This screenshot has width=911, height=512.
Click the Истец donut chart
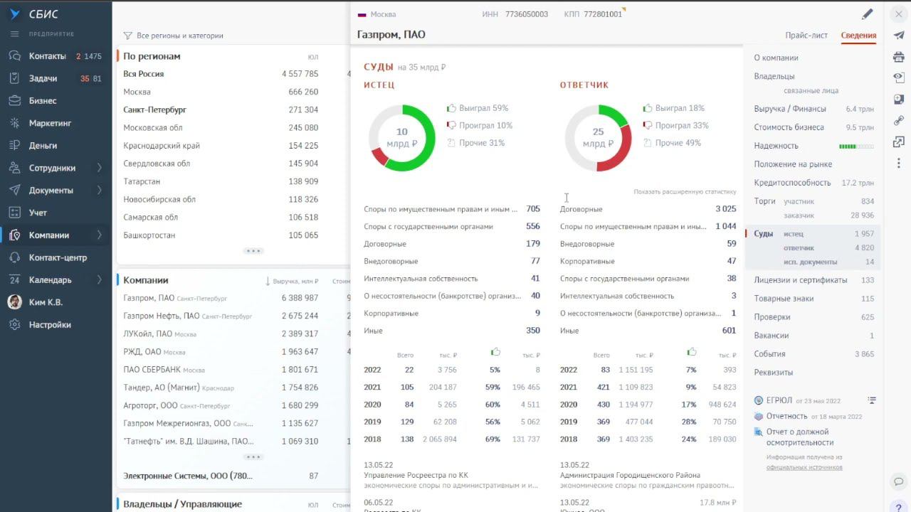coord(401,138)
